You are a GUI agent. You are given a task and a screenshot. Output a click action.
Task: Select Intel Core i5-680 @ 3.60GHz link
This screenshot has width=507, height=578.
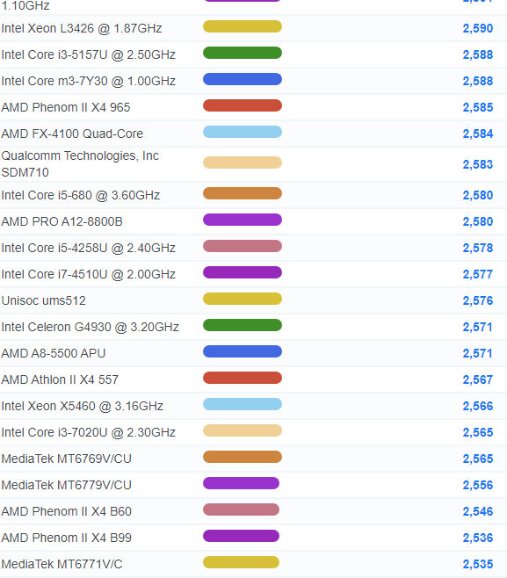tap(81, 195)
